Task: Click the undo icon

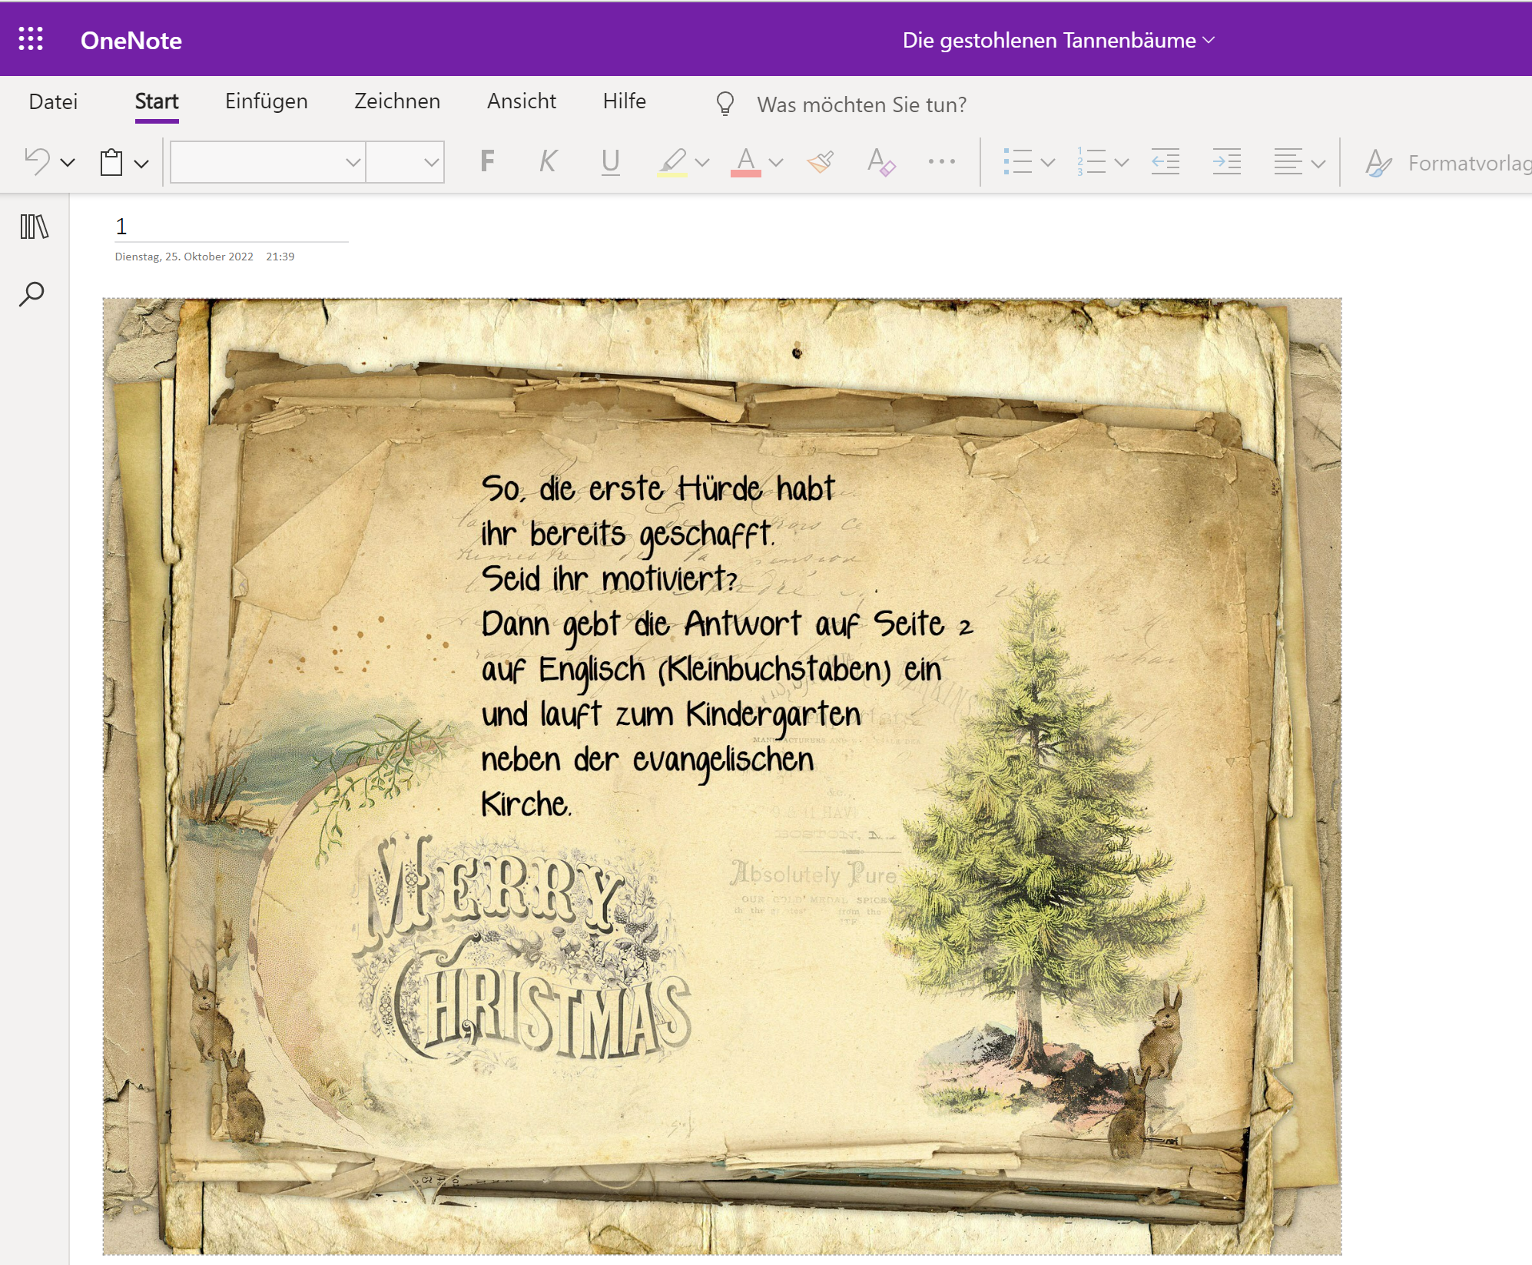Action: coord(37,162)
